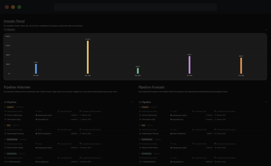Collapse Qualifizierung group in Pipeline-Volumen
This screenshot has height=166, width=271.
click(x=5, y=140)
